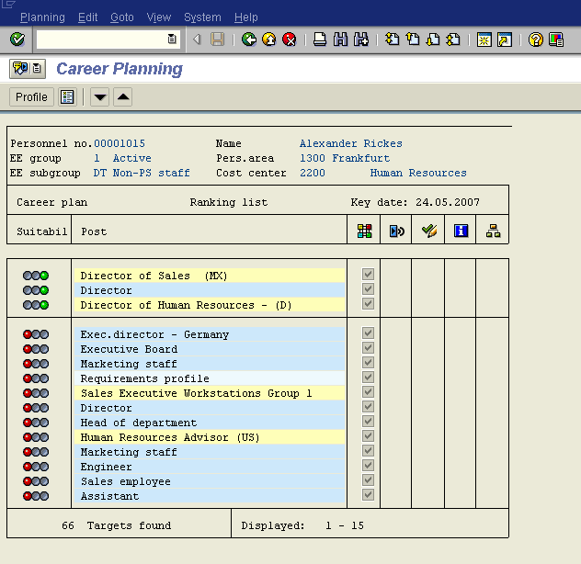The image size is (581, 564).
Task: Open the View menu
Action: [159, 17]
